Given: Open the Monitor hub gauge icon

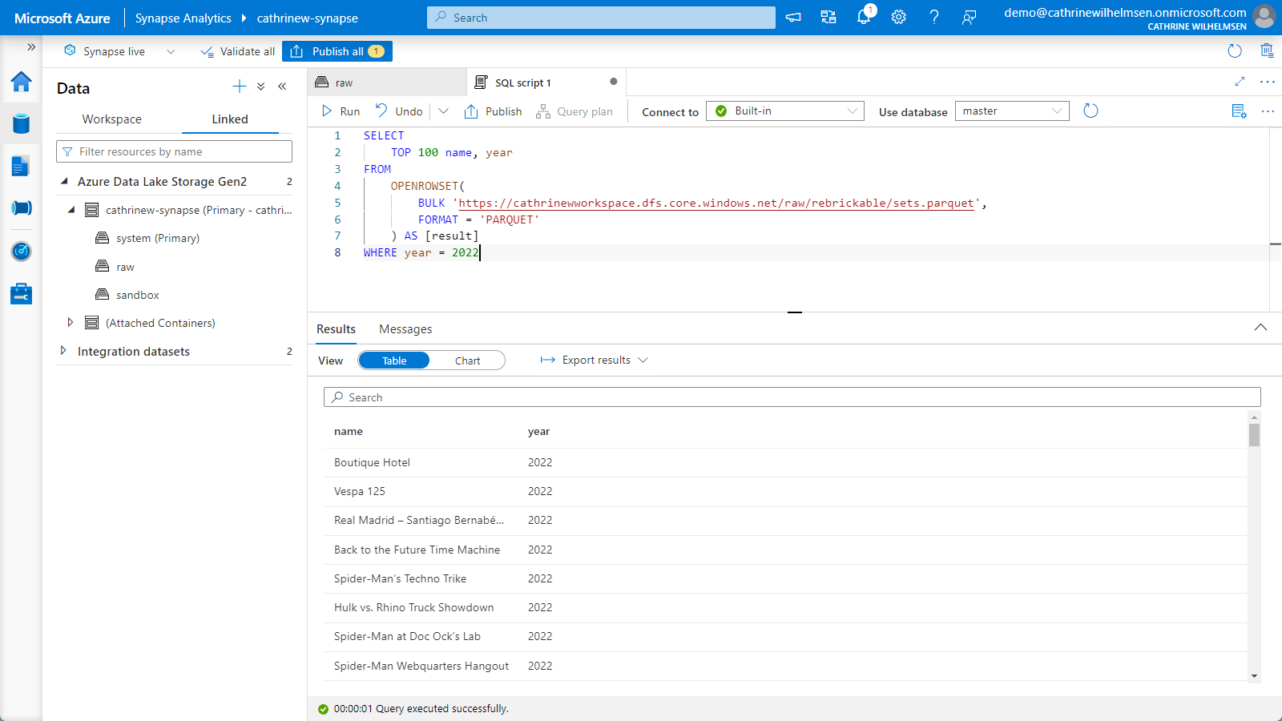Looking at the screenshot, I should [x=21, y=252].
